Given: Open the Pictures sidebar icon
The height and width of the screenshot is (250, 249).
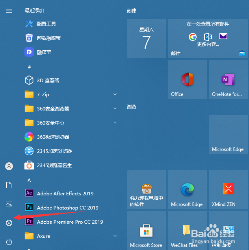Looking at the screenshot, I should tap(9, 204).
